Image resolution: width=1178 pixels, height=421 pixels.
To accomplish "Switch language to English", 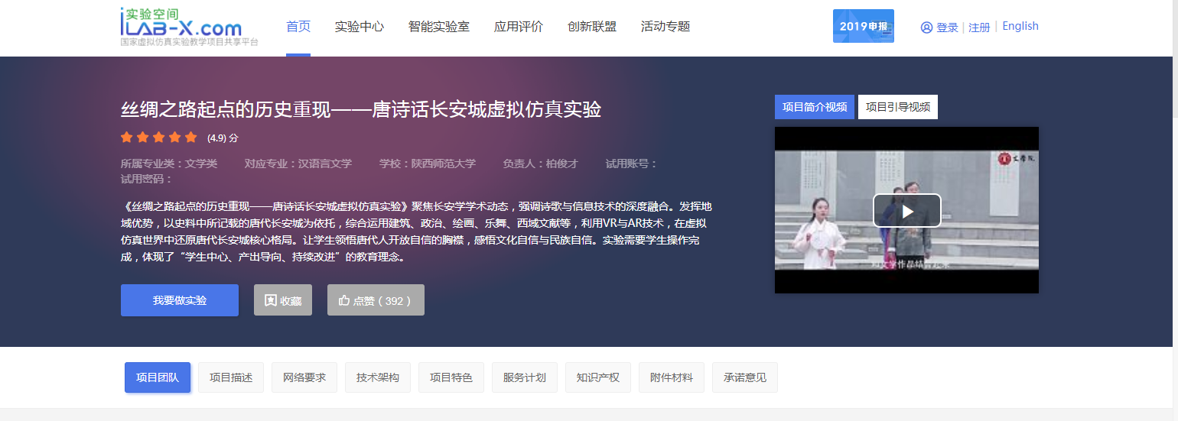I will (x=1020, y=26).
